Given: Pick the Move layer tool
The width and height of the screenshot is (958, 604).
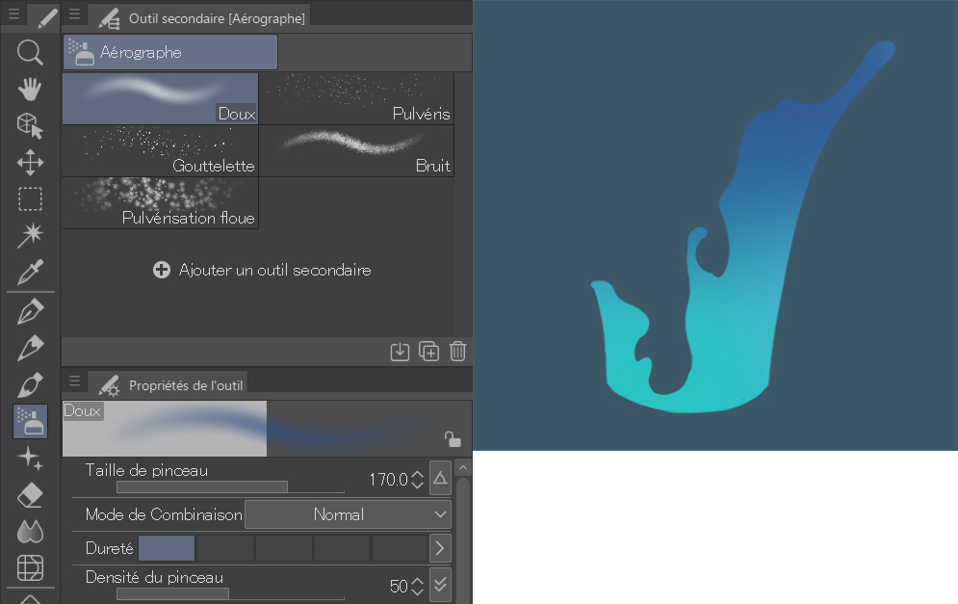Looking at the screenshot, I should [x=30, y=161].
